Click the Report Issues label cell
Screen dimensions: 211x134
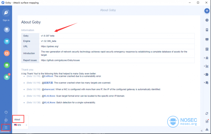pos(30,60)
